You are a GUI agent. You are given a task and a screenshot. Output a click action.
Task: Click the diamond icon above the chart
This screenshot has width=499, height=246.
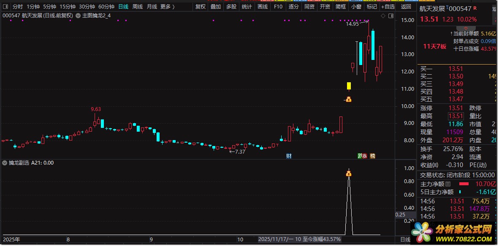click(383, 16)
